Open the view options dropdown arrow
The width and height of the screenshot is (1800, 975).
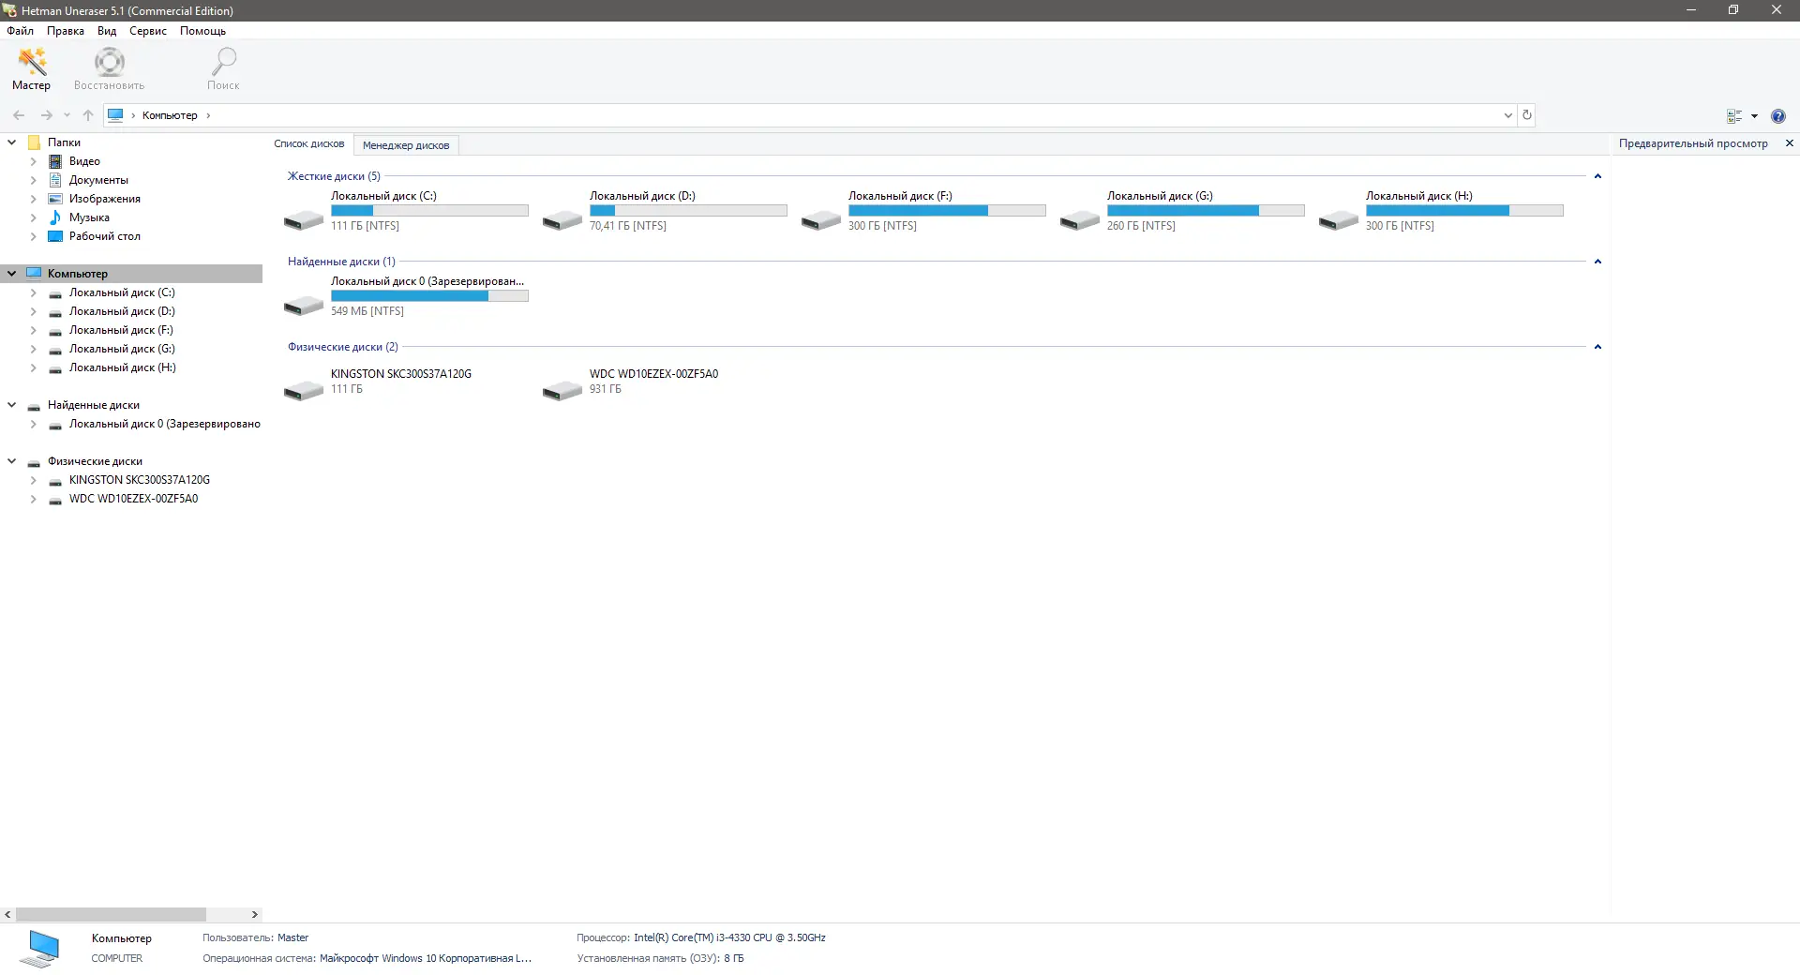coord(1754,116)
